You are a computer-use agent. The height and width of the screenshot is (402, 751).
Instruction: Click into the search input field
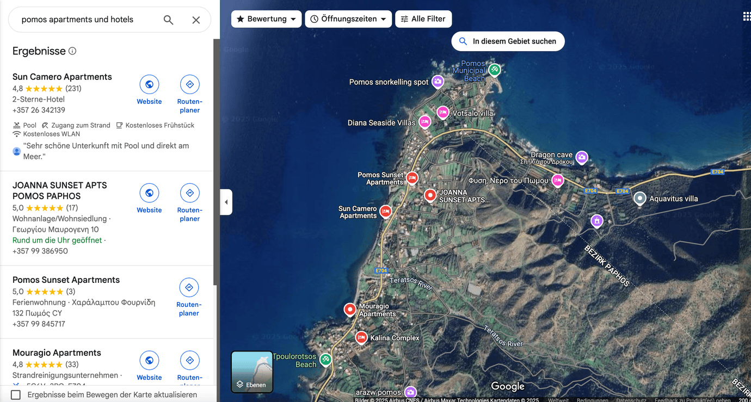click(87, 20)
